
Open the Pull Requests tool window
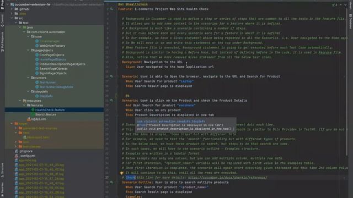tap(2, 42)
